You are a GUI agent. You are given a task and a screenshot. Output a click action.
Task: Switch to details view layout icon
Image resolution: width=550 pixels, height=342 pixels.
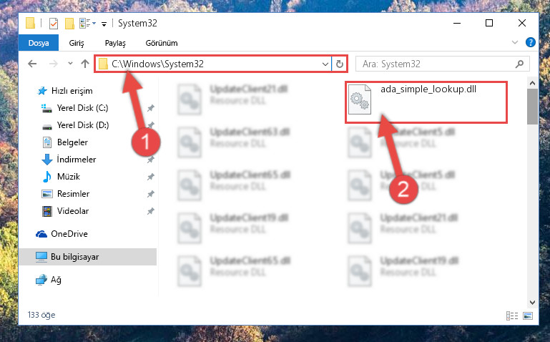(x=512, y=316)
